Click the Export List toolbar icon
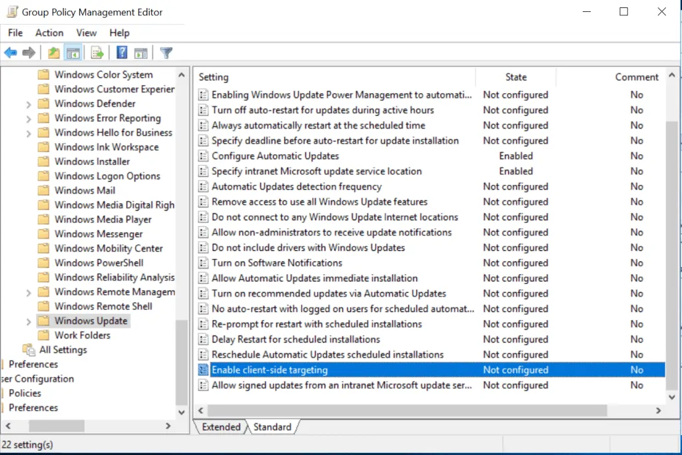Screen dimensions: 682x455 click(x=97, y=53)
